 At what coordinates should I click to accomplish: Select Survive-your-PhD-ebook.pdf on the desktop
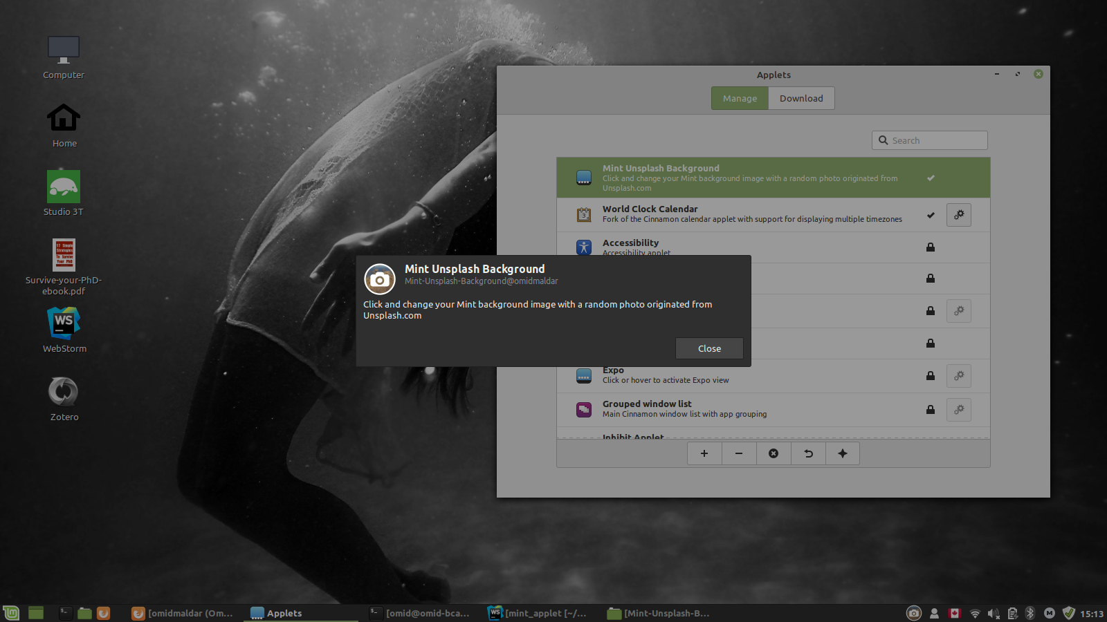tap(64, 267)
